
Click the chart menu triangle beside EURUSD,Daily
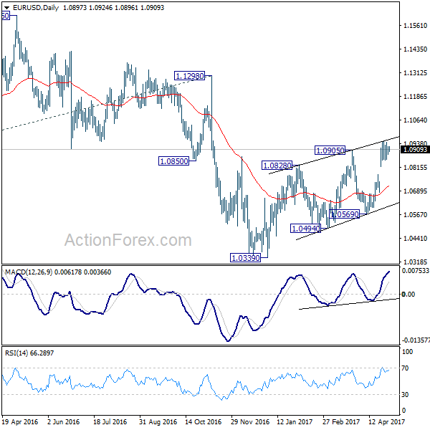[x=6, y=8]
